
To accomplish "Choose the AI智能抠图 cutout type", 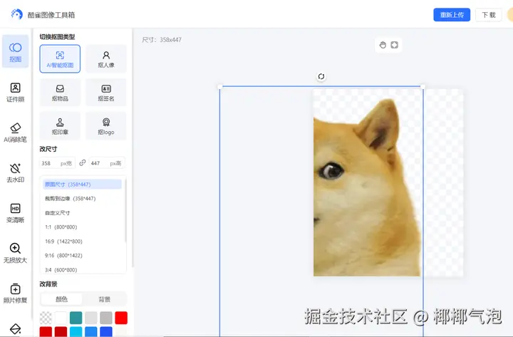I will (x=60, y=59).
